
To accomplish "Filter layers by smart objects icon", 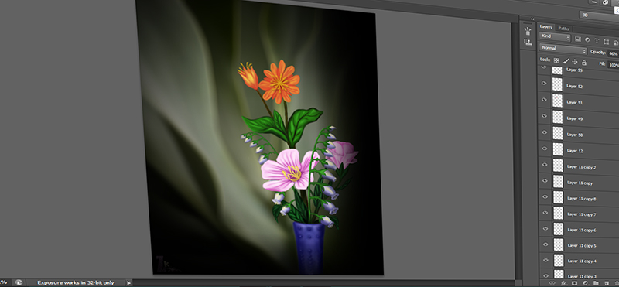I will (615, 43).
